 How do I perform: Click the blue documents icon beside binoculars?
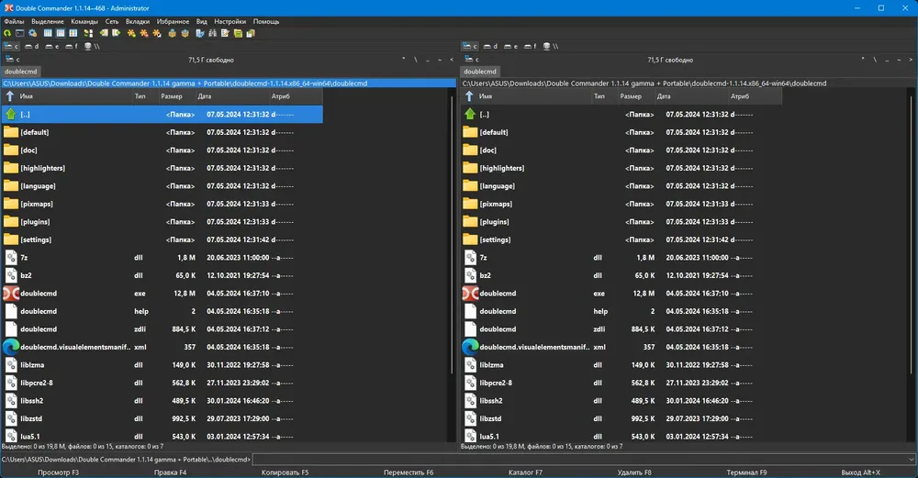[200, 33]
